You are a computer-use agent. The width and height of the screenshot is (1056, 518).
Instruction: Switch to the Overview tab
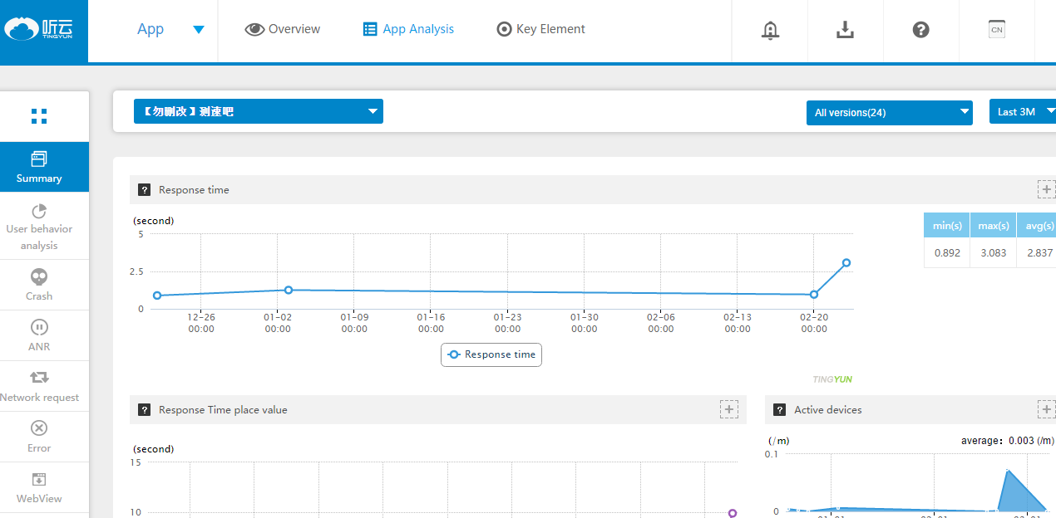point(283,29)
